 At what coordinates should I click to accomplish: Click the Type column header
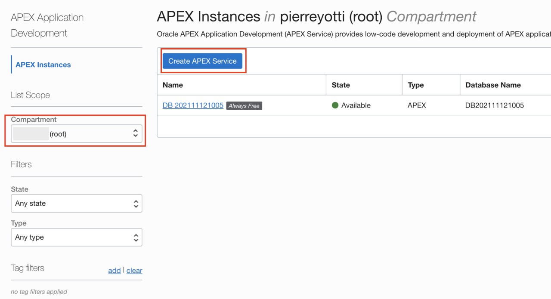(416, 85)
